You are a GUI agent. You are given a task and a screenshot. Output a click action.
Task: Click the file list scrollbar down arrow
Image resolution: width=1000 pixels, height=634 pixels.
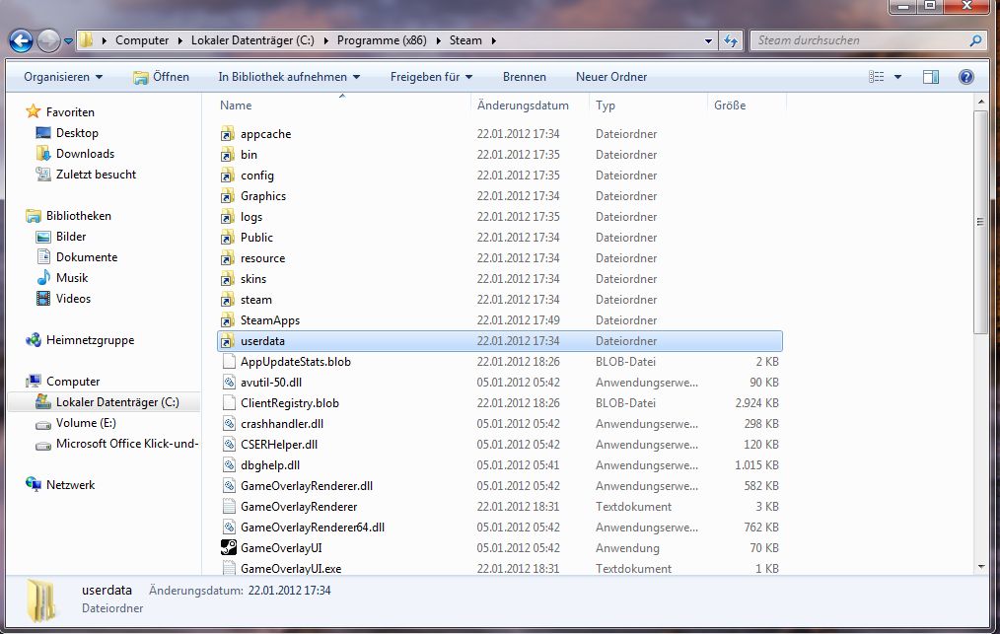pos(981,567)
